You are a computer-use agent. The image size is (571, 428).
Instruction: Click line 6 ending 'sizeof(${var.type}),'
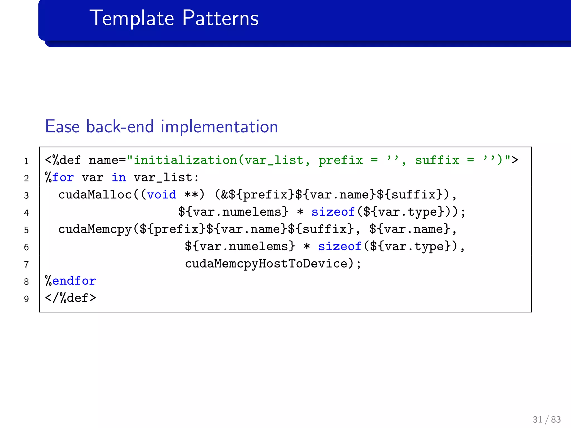coord(325,247)
